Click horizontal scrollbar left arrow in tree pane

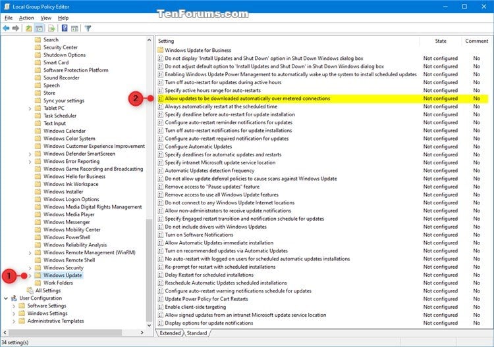tap(5, 333)
